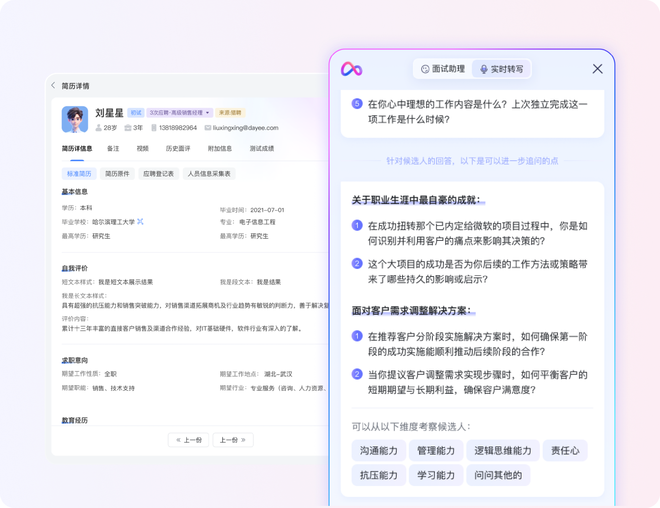Screen dimensions: 660x508
Task: Click the school link icon next to 哈尔滨理工大学
Action: point(140,221)
